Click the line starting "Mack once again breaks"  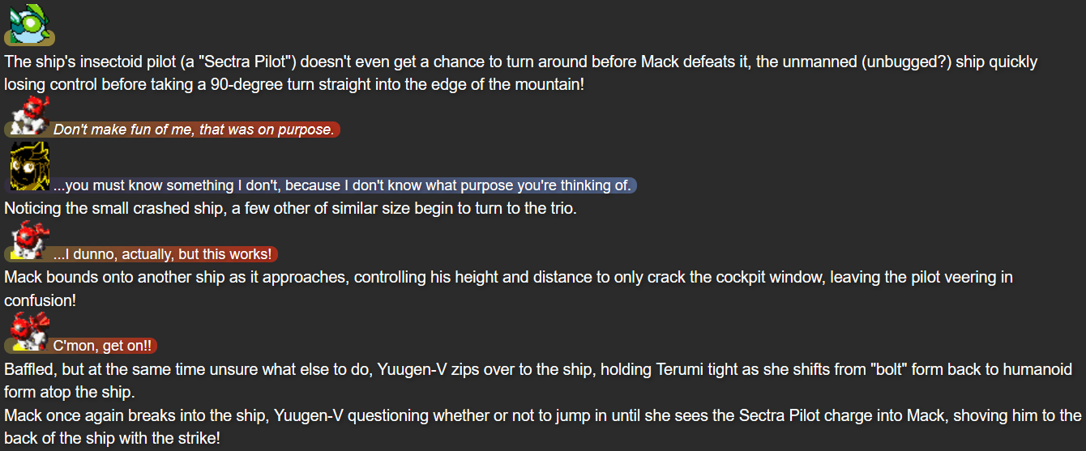[x=542, y=416]
